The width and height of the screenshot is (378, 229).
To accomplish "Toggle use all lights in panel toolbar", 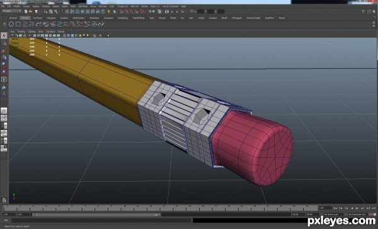I will pos(80,35).
